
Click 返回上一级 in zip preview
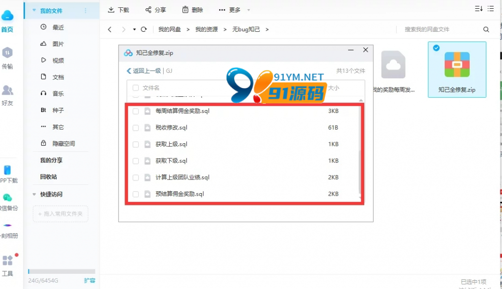tap(144, 71)
